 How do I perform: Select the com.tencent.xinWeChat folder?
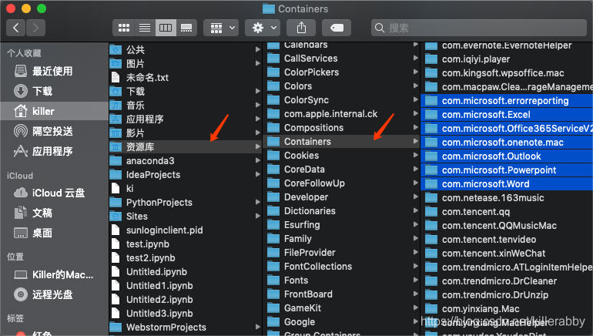pyautogui.click(x=507, y=253)
